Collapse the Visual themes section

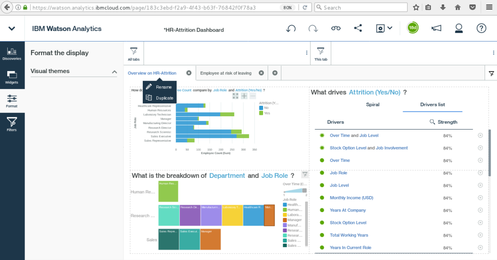tap(114, 72)
